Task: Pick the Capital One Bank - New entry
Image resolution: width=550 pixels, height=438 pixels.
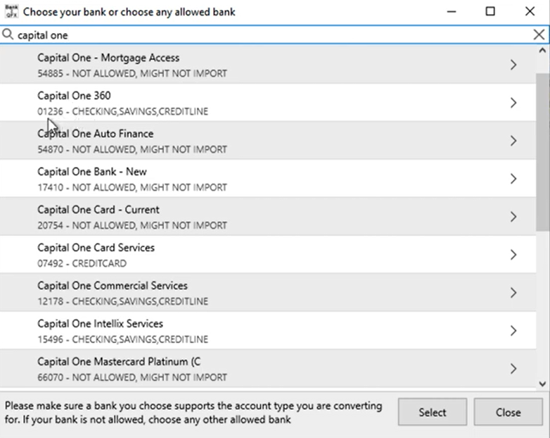Action: tap(268, 178)
